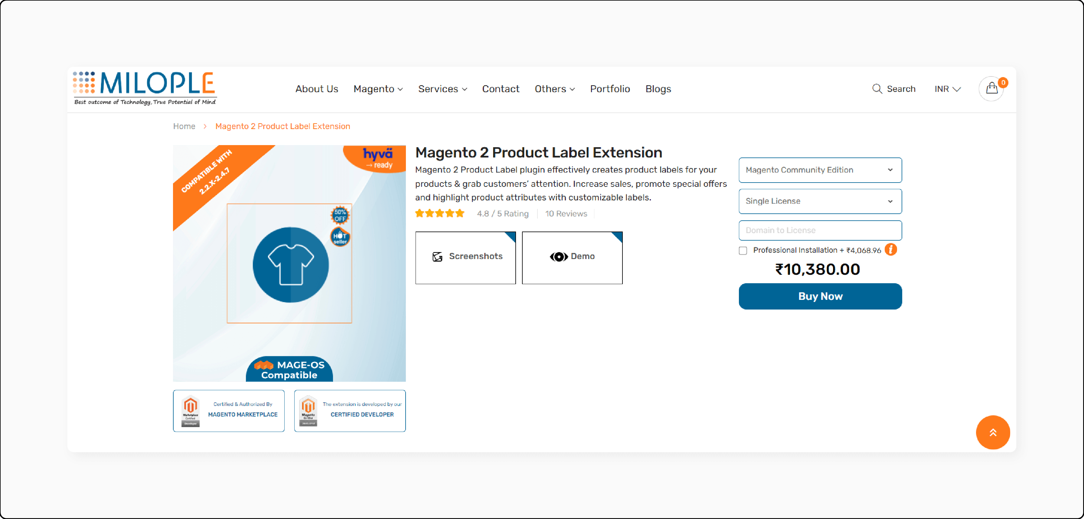Click the blue t-shirt product icon

click(290, 264)
